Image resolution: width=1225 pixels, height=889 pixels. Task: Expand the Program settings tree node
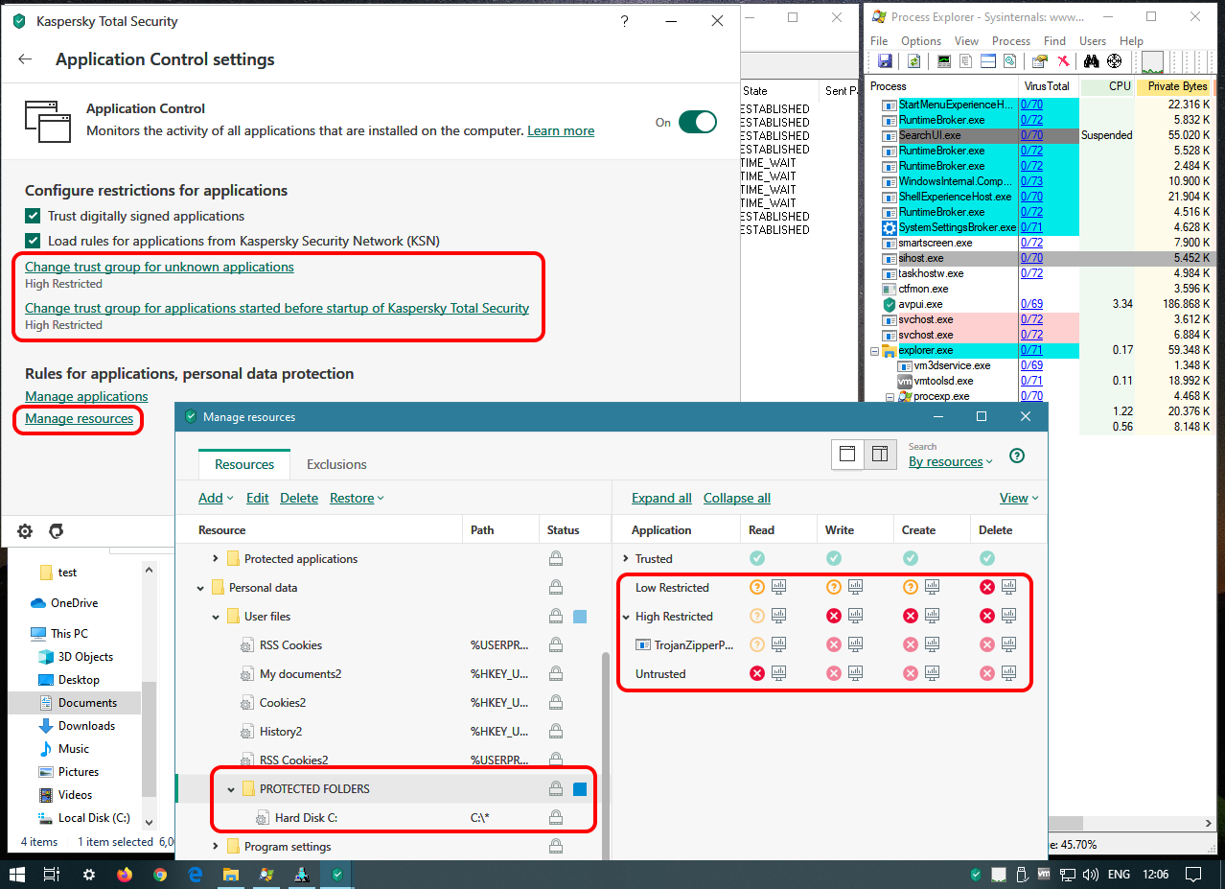click(216, 846)
